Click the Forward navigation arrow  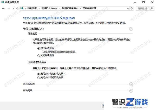click(x=9, y=9)
